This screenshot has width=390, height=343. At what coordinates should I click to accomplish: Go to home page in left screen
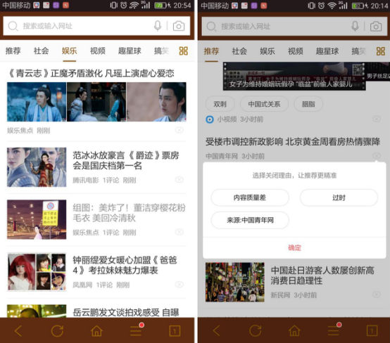pyautogui.click(x=96, y=331)
